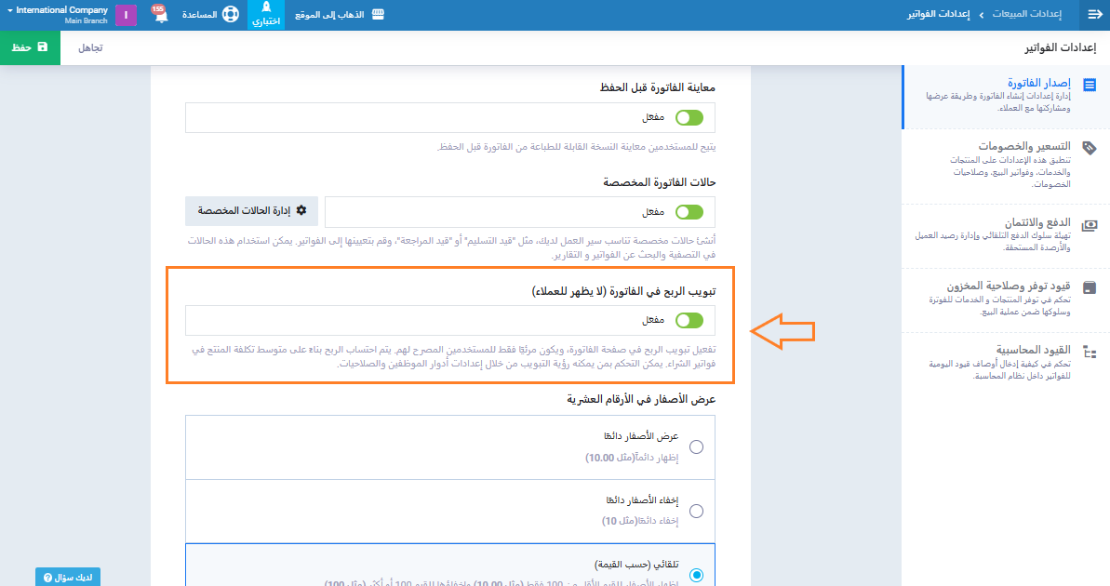Click the discard button
This screenshot has width=1110, height=586.
tap(90, 47)
